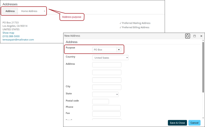Click the Postal code label
Image resolution: width=205 pixels, height=127 pixels.
click(x=72, y=101)
